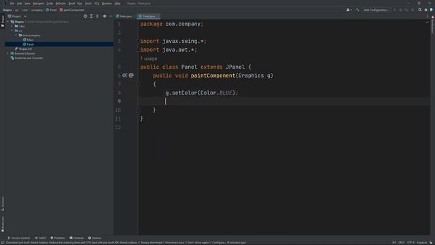Open the account user icon dropdown
The image size is (435, 245).
(349, 10)
